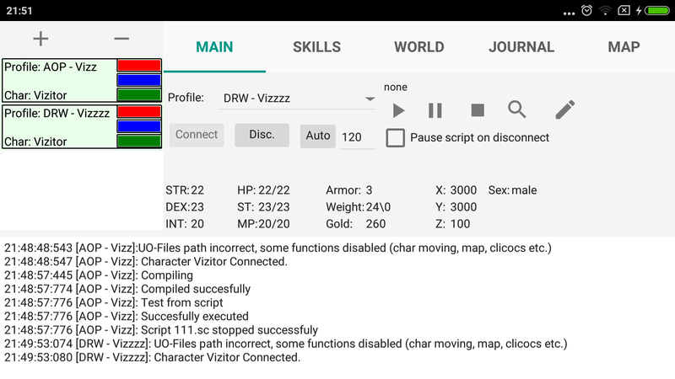675x379 pixels.
Task: Click the pencil edit script icon
Action: point(565,109)
